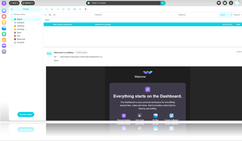Select the Odeslané folder
Viewport: 242px width, 141px height.
point(21,23)
